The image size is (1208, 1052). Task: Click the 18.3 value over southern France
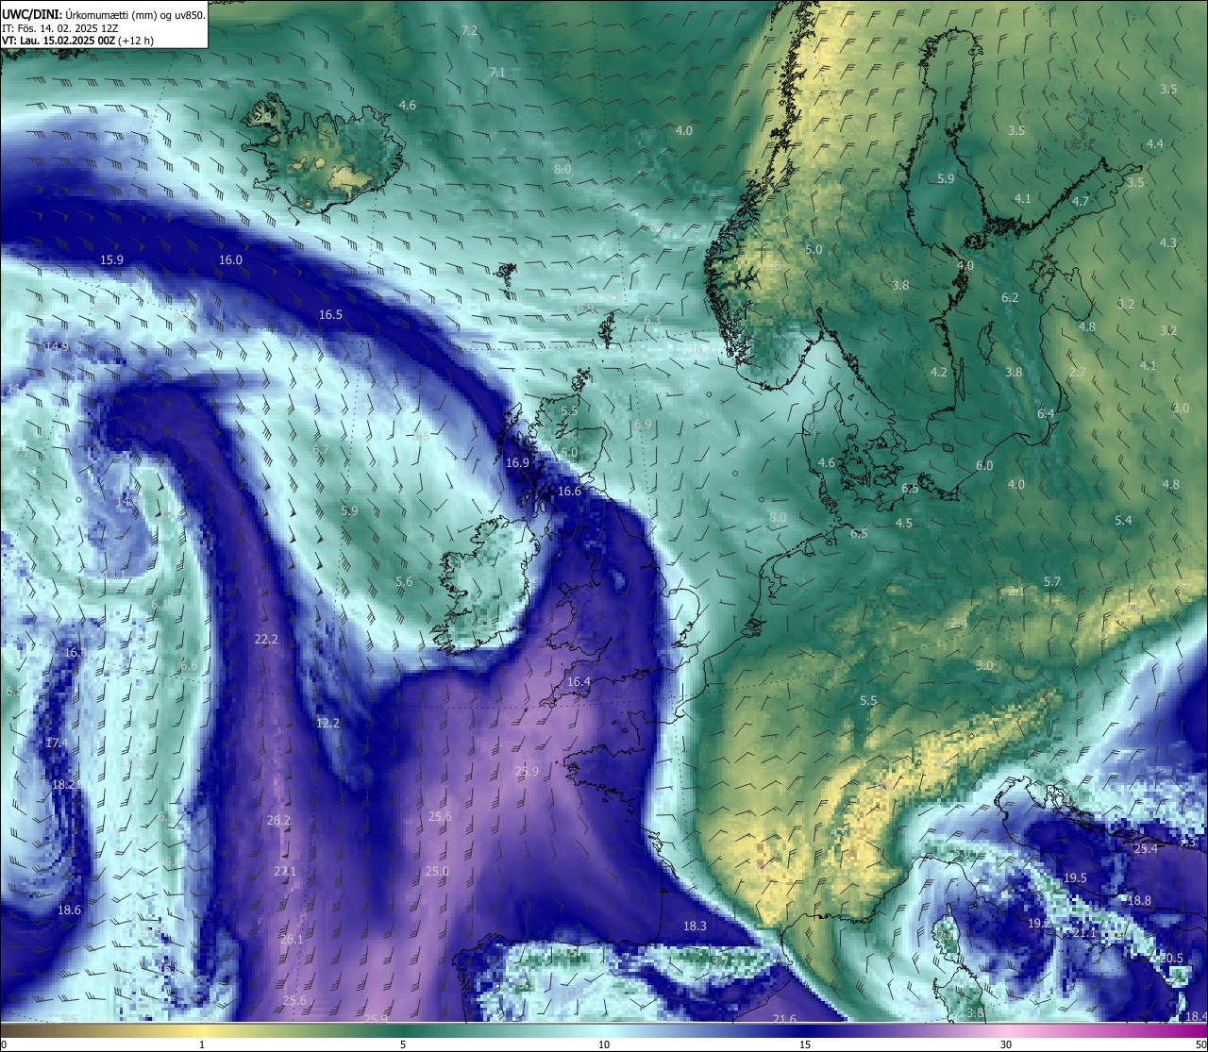695,926
